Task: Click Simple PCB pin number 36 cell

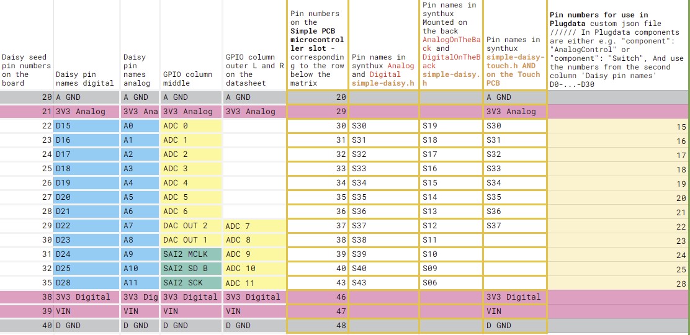Action: coord(317,212)
